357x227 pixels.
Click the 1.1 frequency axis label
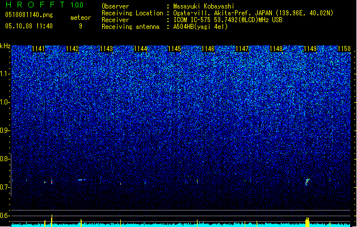coord(5,74)
